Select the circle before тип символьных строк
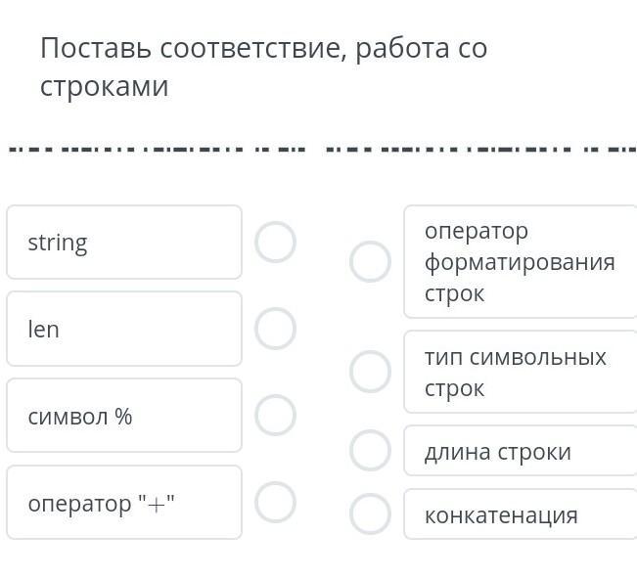Screen dimensions: 637x579 click(x=370, y=372)
